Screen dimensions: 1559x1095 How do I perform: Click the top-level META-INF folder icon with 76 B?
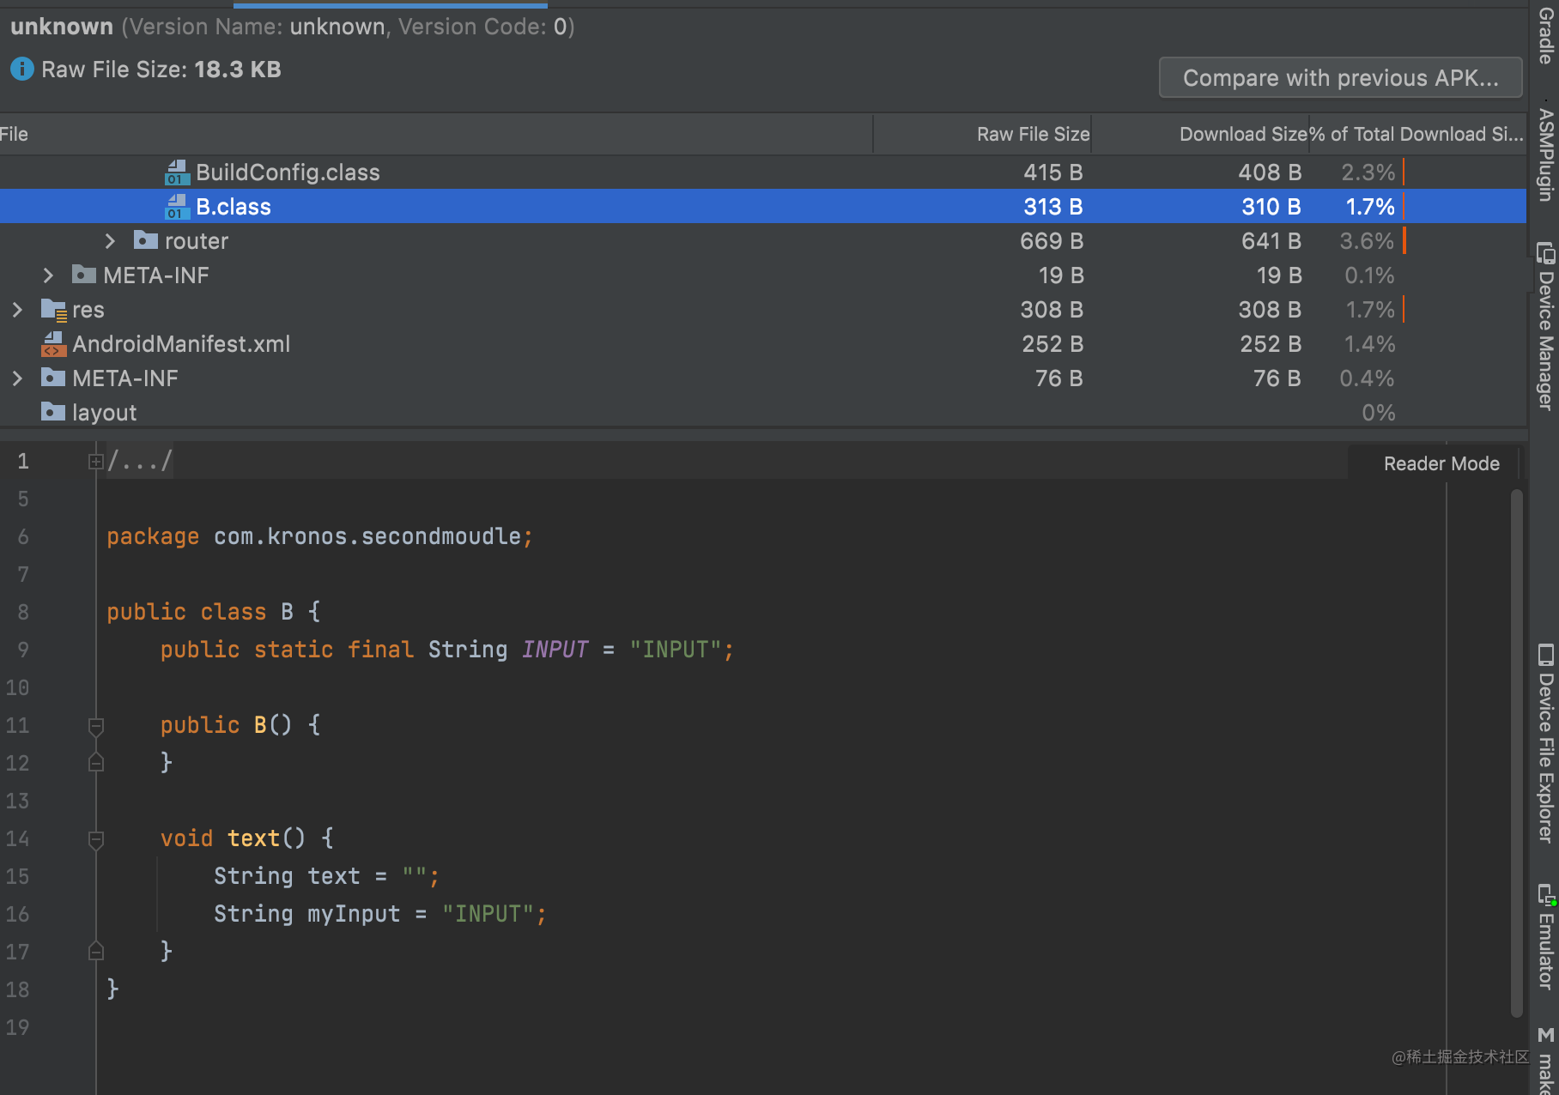(53, 378)
